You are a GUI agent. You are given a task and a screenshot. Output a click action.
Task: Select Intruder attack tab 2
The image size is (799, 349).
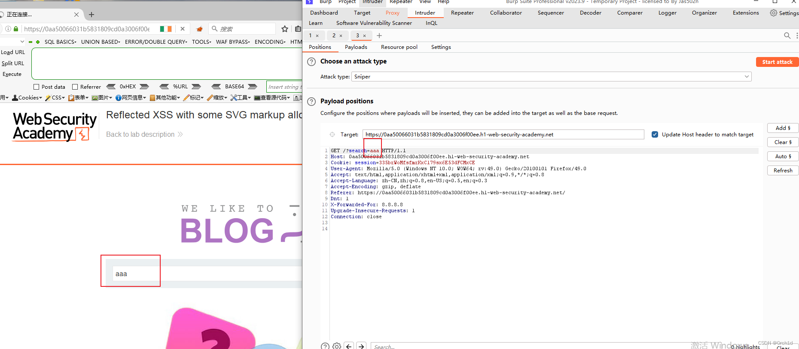click(334, 36)
